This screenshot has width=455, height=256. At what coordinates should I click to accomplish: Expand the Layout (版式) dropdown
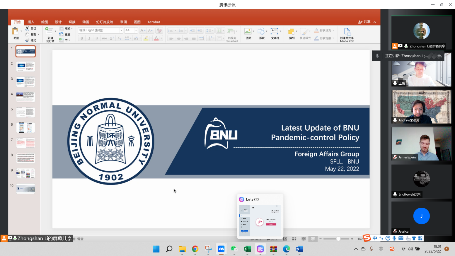click(72, 28)
